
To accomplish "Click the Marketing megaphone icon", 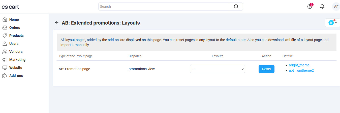I will [5, 60].
